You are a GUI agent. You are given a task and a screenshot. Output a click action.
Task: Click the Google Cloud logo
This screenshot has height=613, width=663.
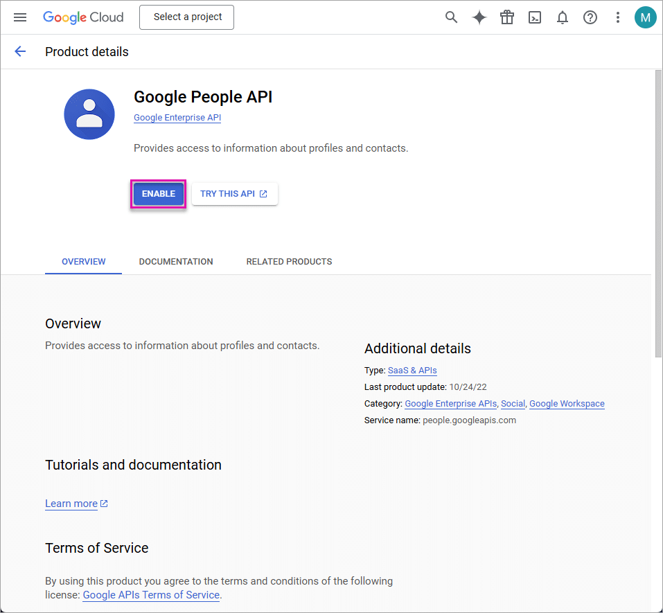(x=83, y=17)
